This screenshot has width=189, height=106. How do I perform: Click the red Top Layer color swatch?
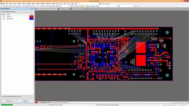(x=31, y=16)
